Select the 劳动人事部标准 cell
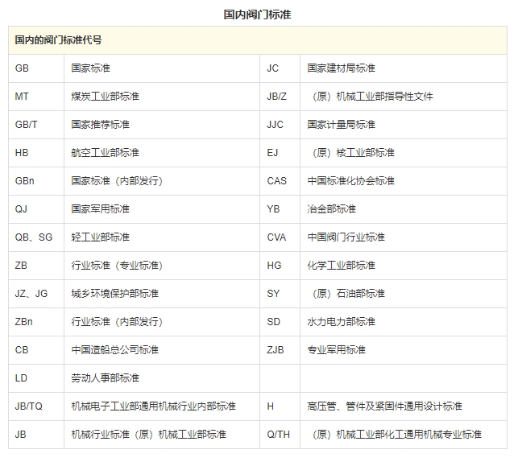This screenshot has width=518, height=462. click(x=162, y=378)
